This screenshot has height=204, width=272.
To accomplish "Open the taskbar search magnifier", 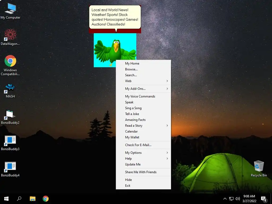I will [19, 199].
